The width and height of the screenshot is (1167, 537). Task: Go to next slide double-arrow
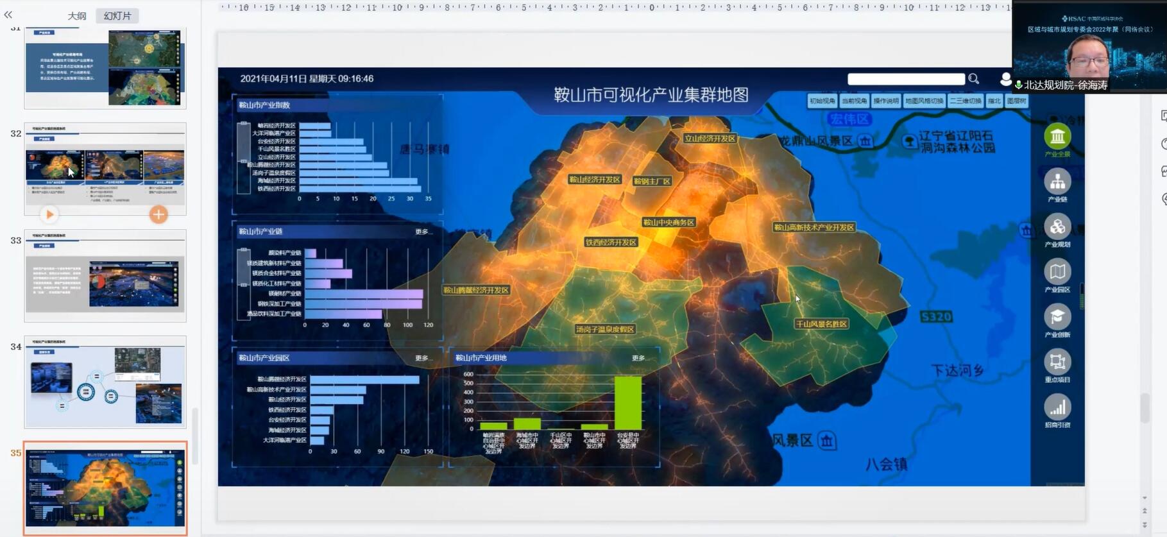click(1145, 524)
